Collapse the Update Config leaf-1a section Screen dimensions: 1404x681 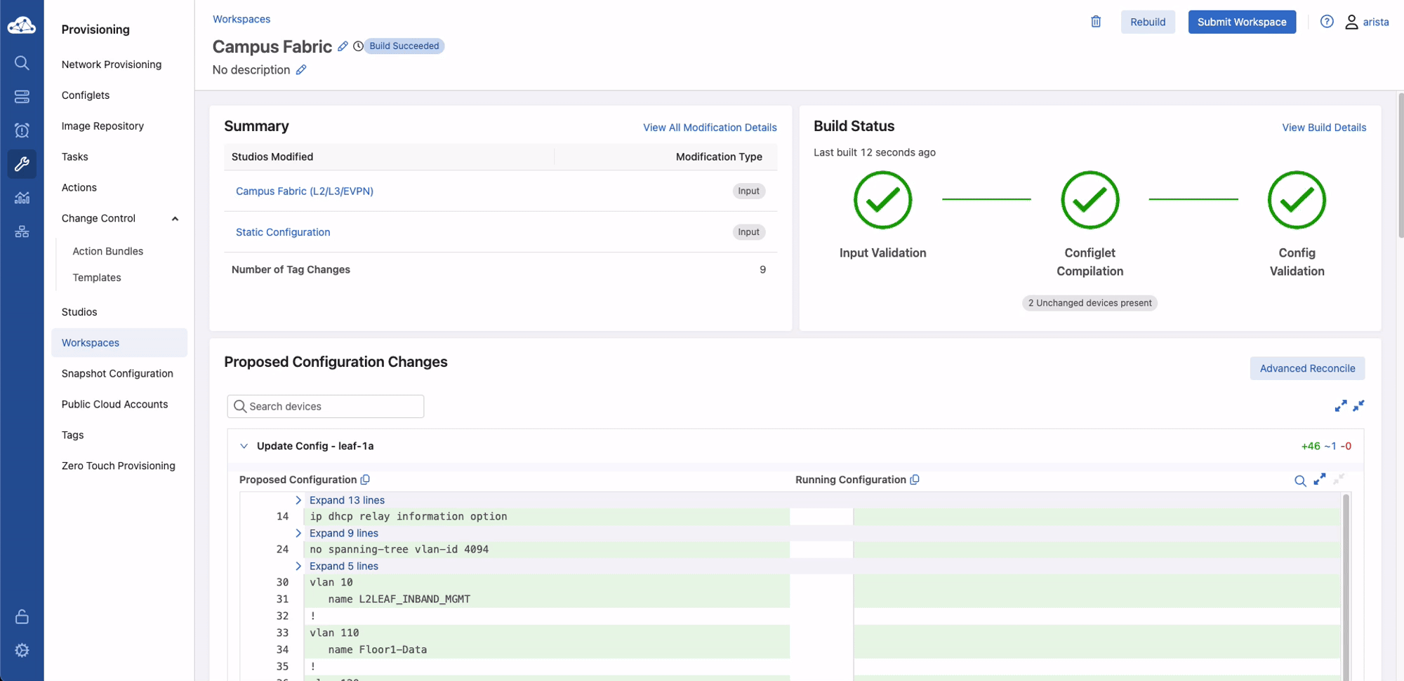pos(244,446)
